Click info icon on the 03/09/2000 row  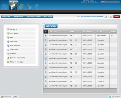[46, 72]
